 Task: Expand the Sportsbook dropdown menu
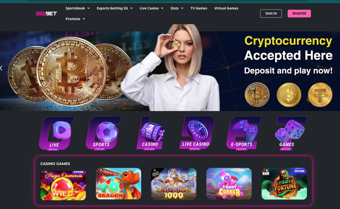click(78, 8)
